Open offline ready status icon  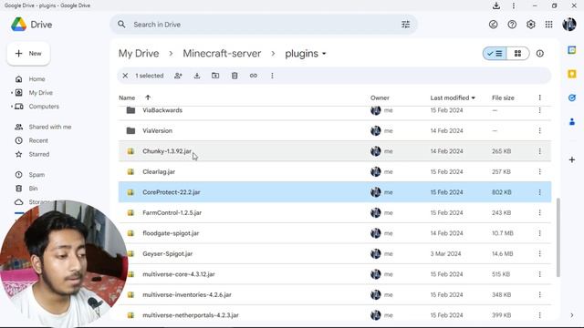pos(493,25)
